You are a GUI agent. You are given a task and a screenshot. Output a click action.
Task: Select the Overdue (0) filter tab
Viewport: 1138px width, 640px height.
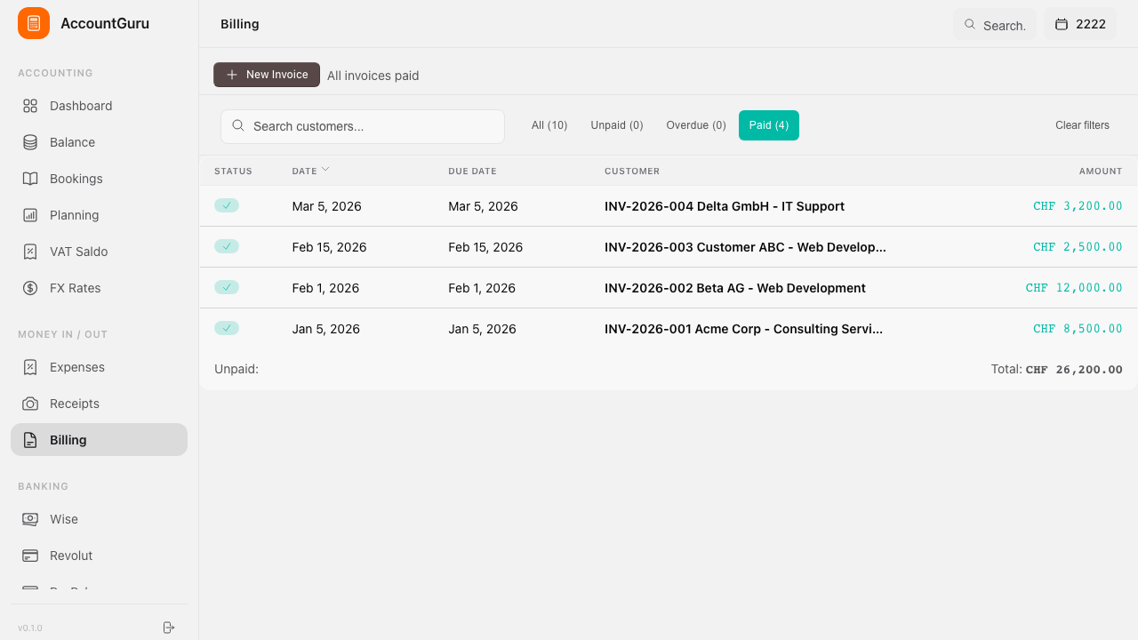(x=696, y=125)
